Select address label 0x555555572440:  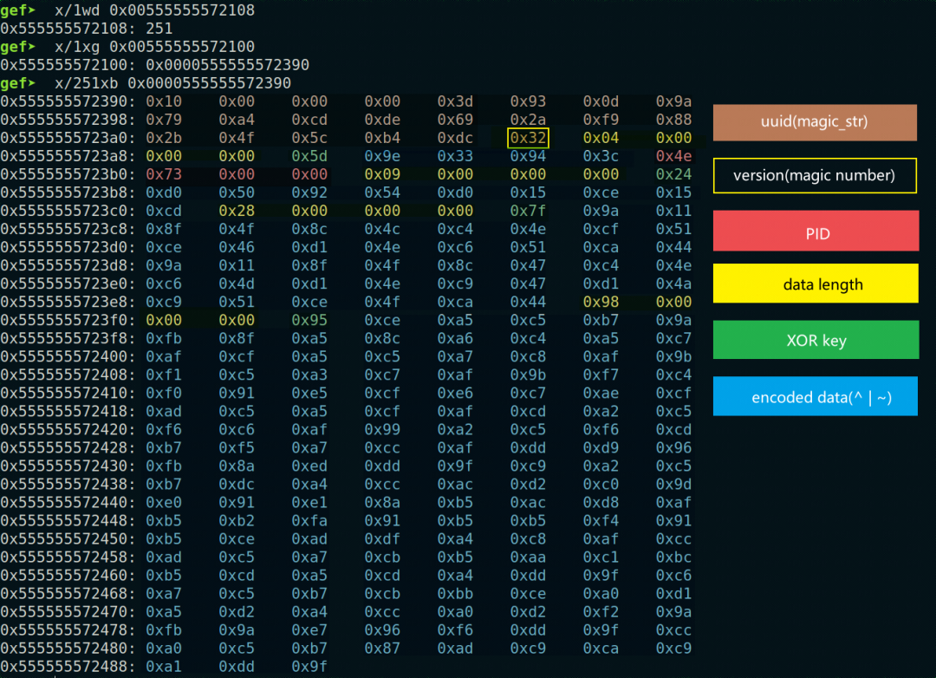coord(68,502)
